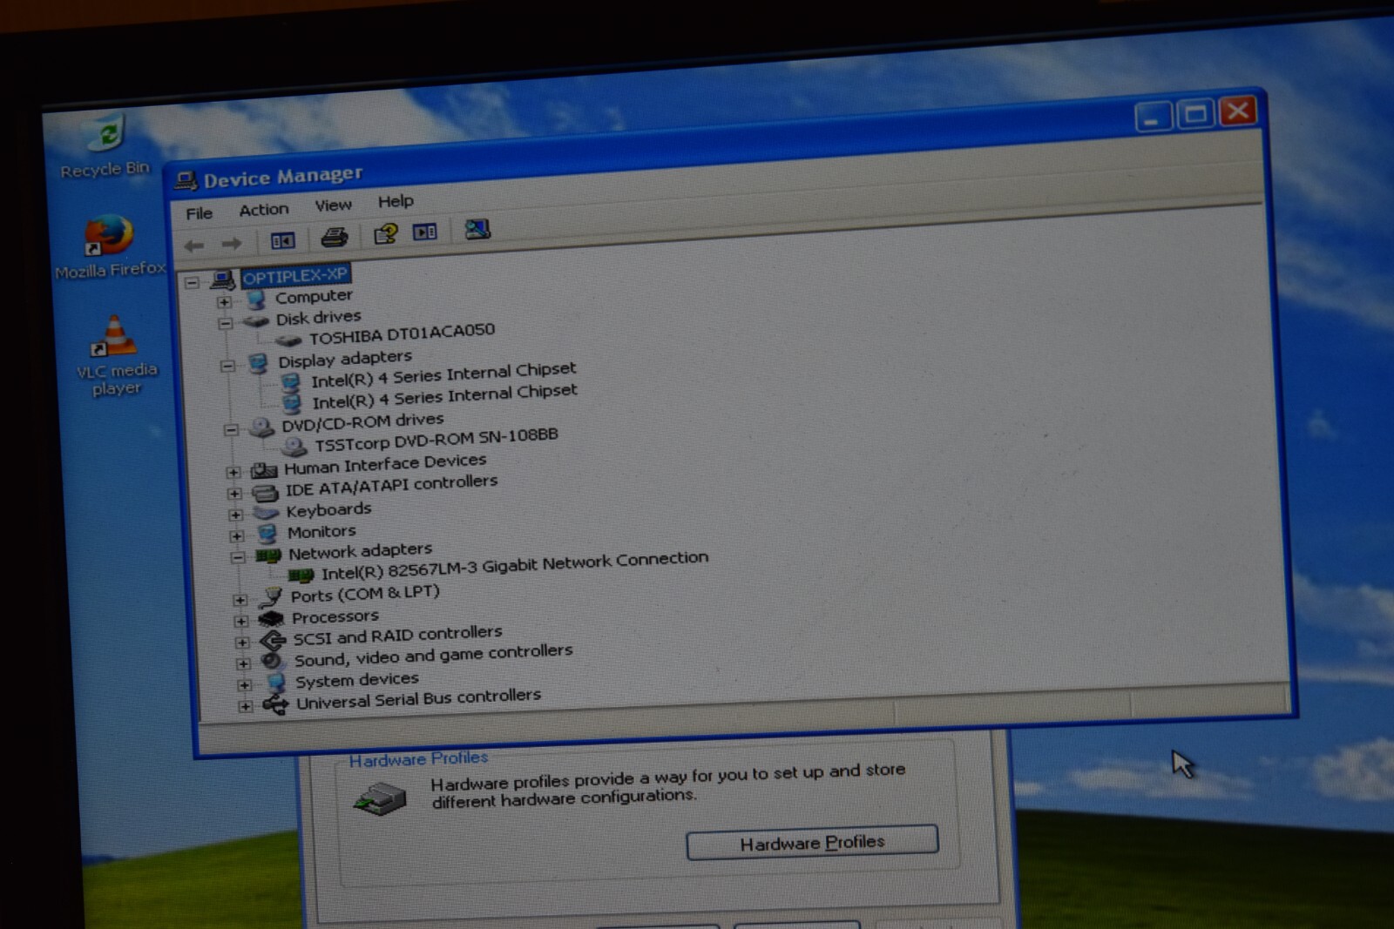Image resolution: width=1394 pixels, height=929 pixels.
Task: Click the Keyboards category icon
Action: coord(266,514)
